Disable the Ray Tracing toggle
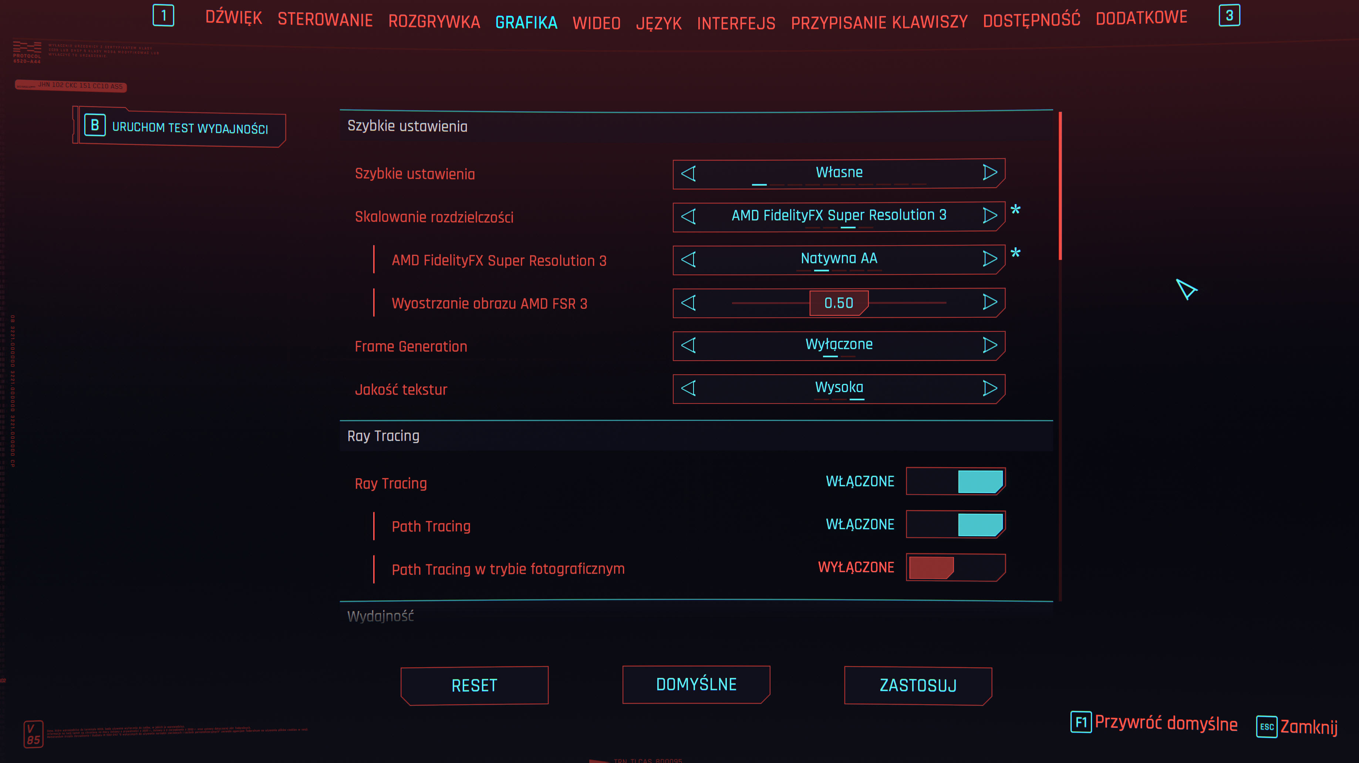 955,481
